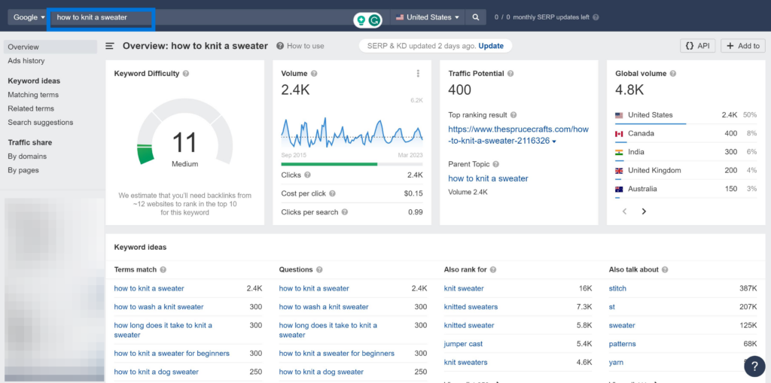Screen dimensions: 771x383
Task: Click the keyword search input field
Action: [101, 17]
